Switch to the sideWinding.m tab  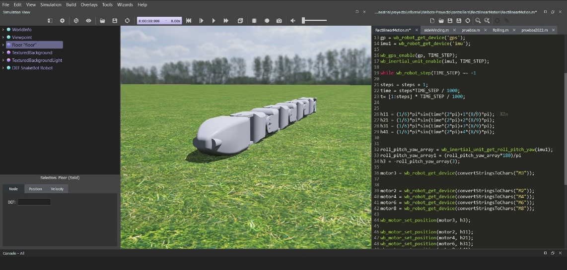coord(435,30)
